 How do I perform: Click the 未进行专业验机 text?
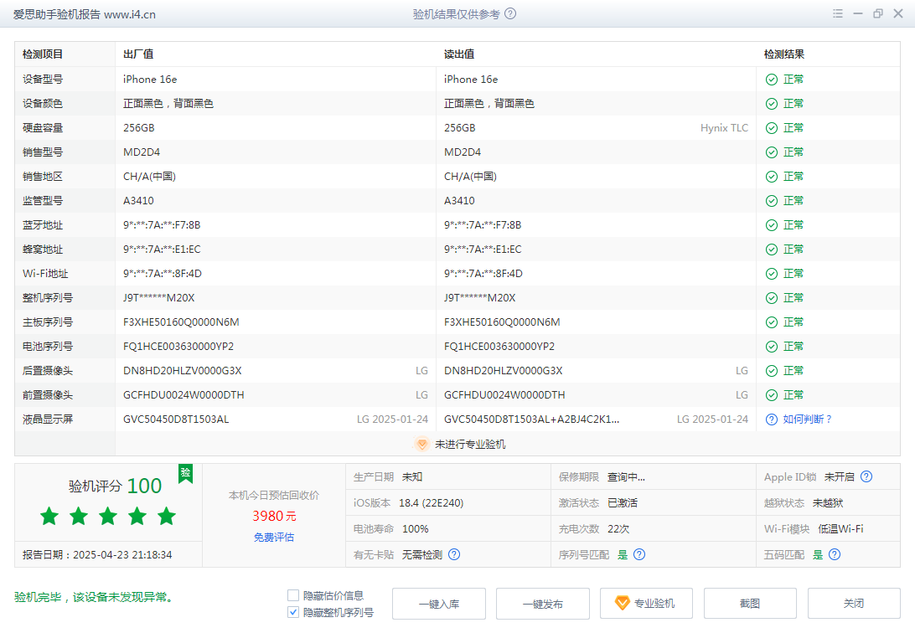point(470,444)
